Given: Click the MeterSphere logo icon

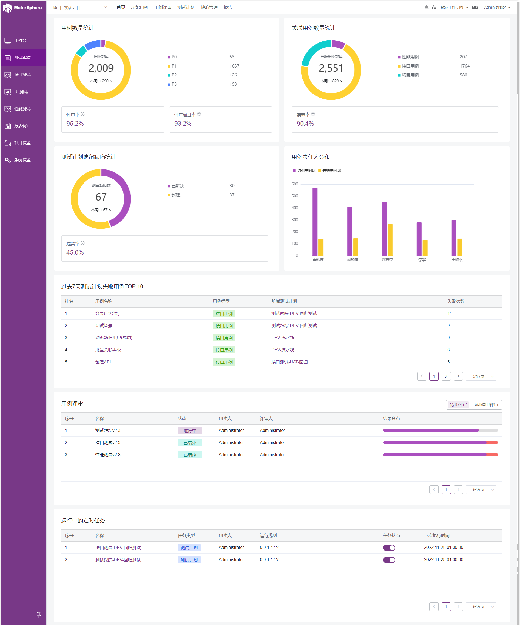Looking at the screenshot, I should [x=8, y=8].
